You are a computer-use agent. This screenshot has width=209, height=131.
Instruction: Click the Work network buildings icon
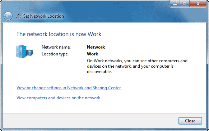click(x=25, y=51)
